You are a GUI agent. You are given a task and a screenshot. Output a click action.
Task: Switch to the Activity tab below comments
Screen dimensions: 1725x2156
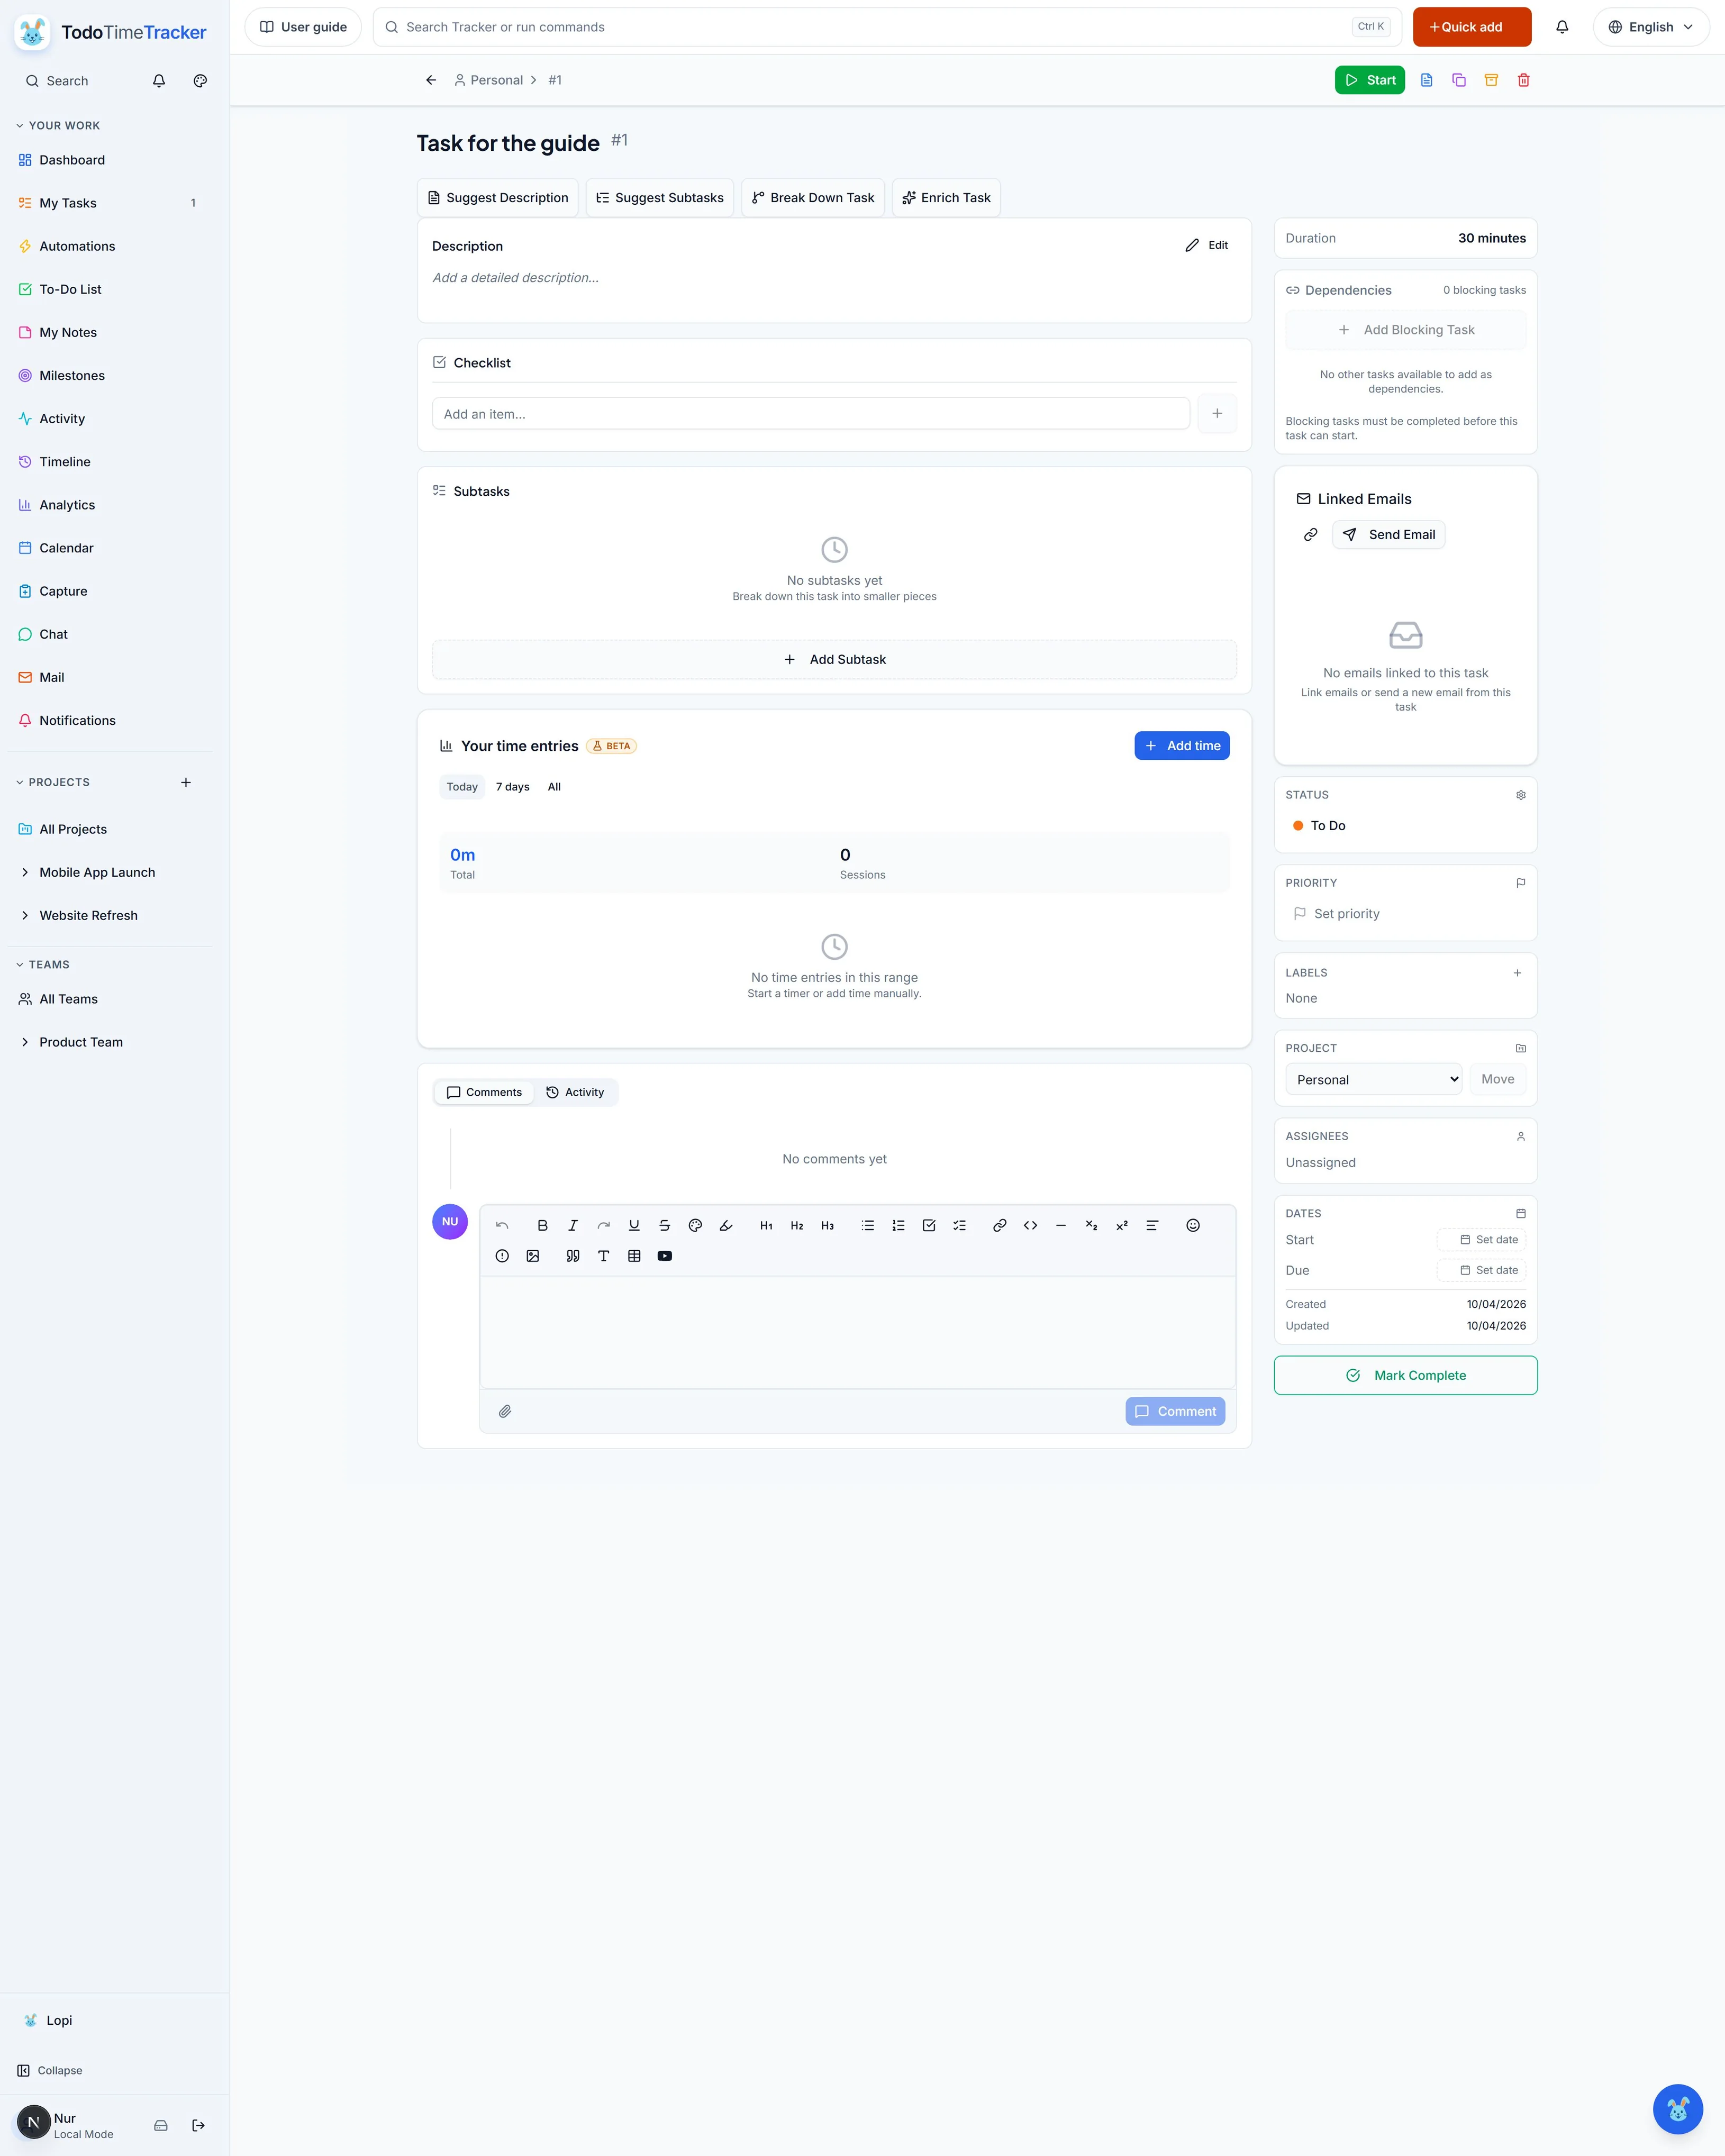575,1092
